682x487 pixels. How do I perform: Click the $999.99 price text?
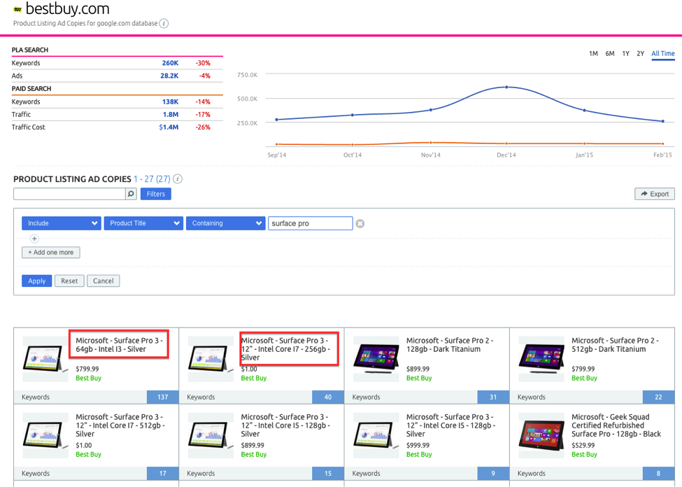(x=418, y=445)
